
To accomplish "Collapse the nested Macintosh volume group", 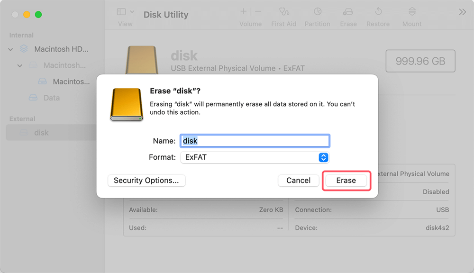I will coord(19,65).
